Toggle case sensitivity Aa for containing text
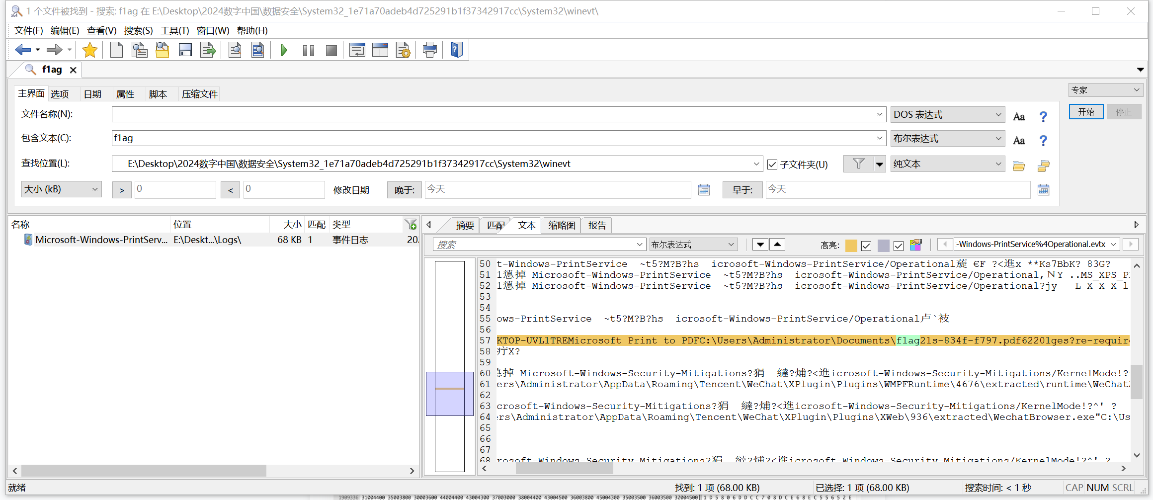The width and height of the screenshot is (1153, 500). click(1019, 140)
